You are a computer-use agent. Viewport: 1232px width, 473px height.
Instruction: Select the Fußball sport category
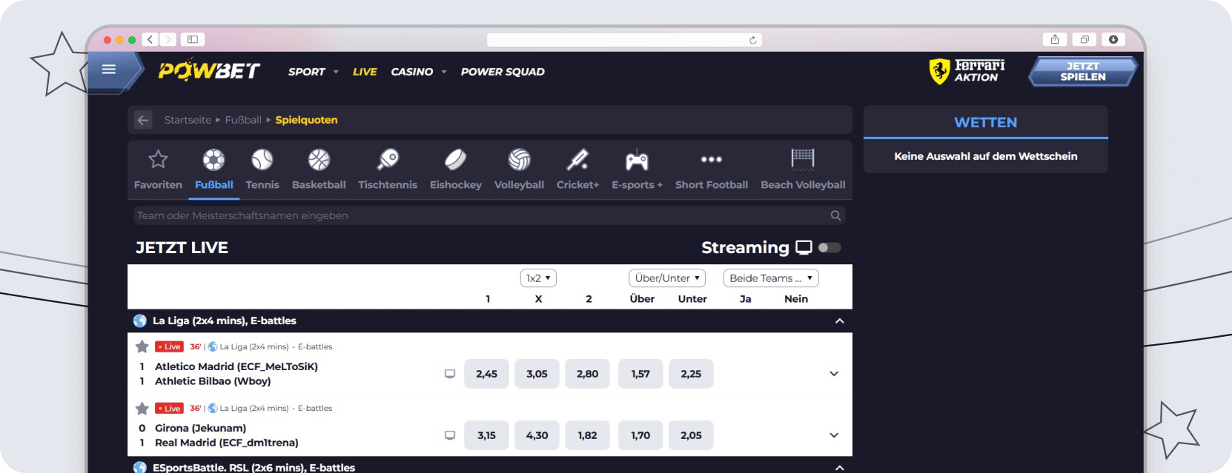pyautogui.click(x=214, y=169)
